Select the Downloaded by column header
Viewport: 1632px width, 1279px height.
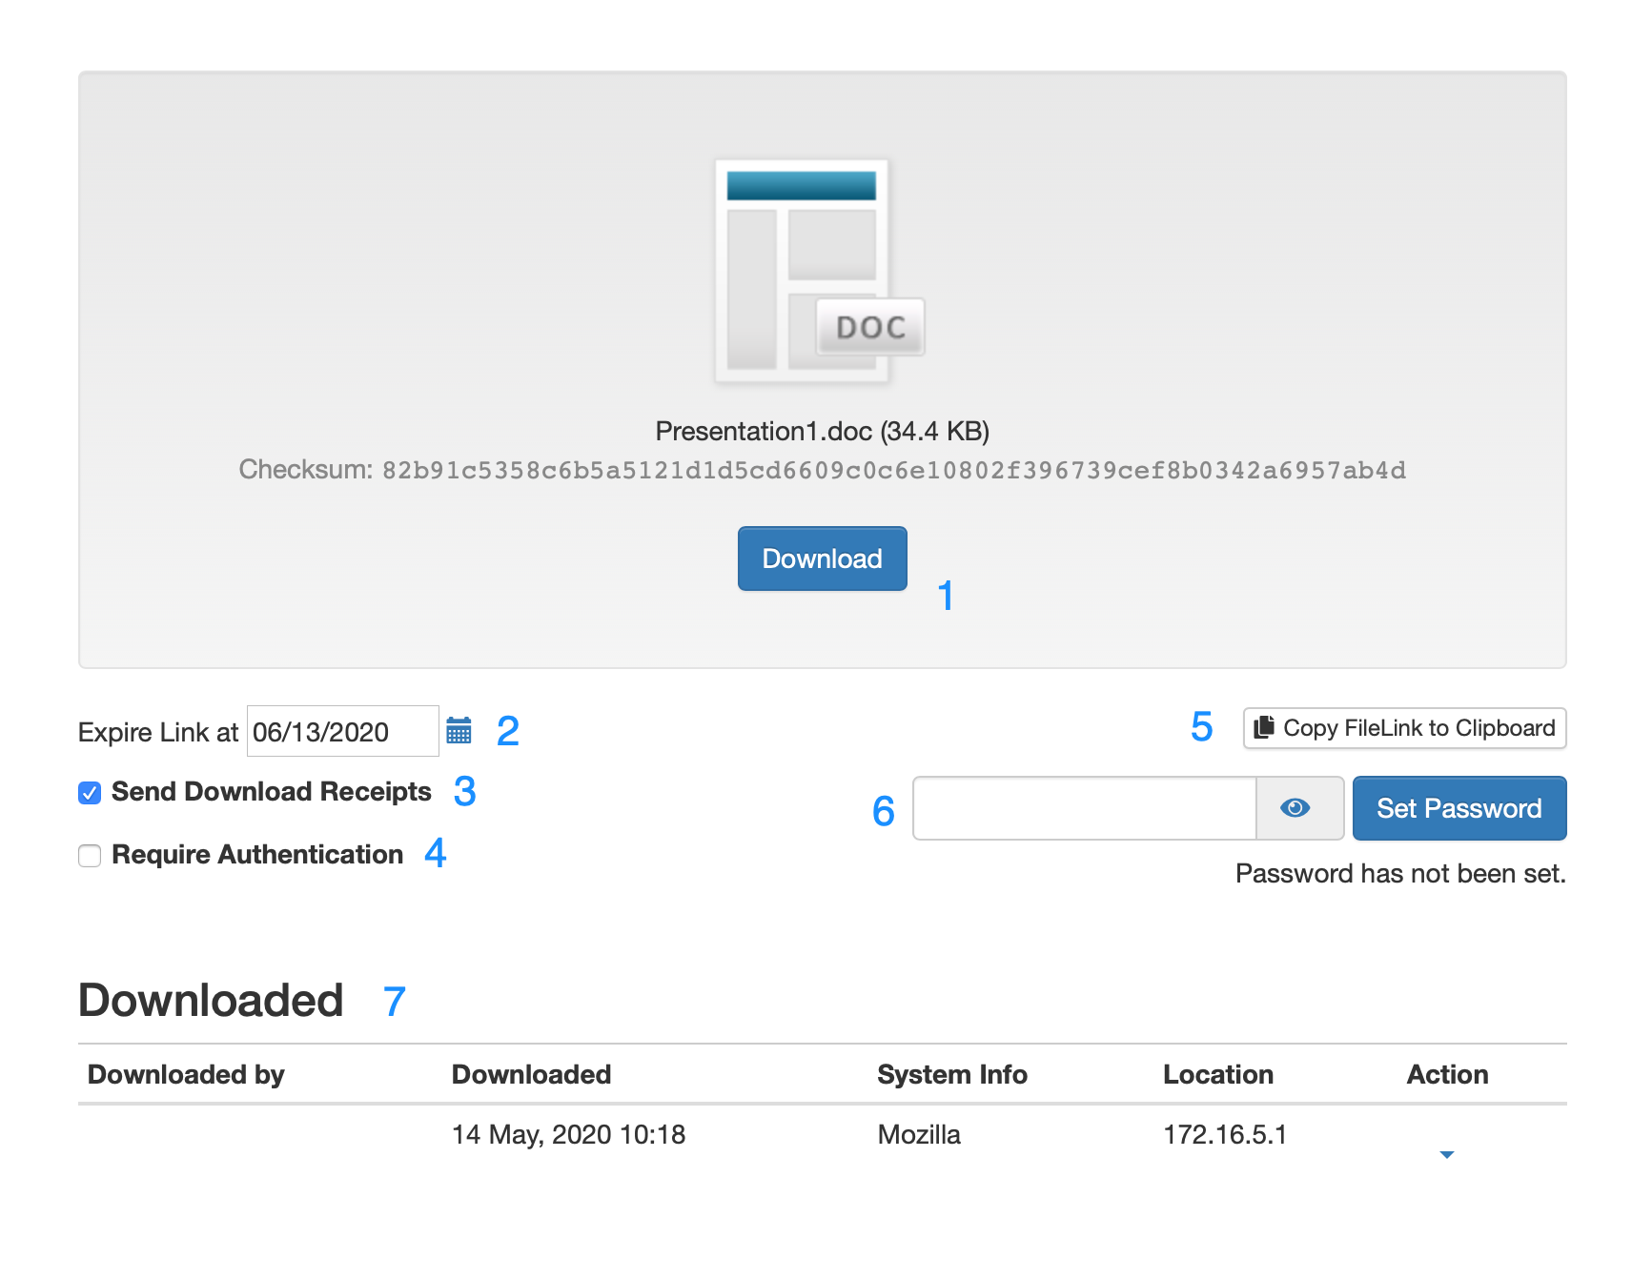tap(185, 1074)
